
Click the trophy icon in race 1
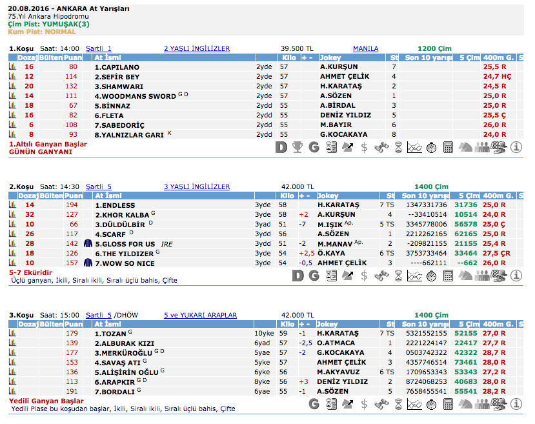click(x=297, y=148)
